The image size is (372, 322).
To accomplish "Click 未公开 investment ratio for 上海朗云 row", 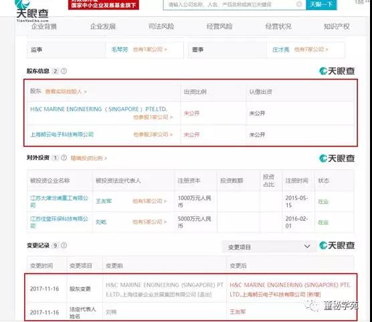I will click(x=192, y=135).
